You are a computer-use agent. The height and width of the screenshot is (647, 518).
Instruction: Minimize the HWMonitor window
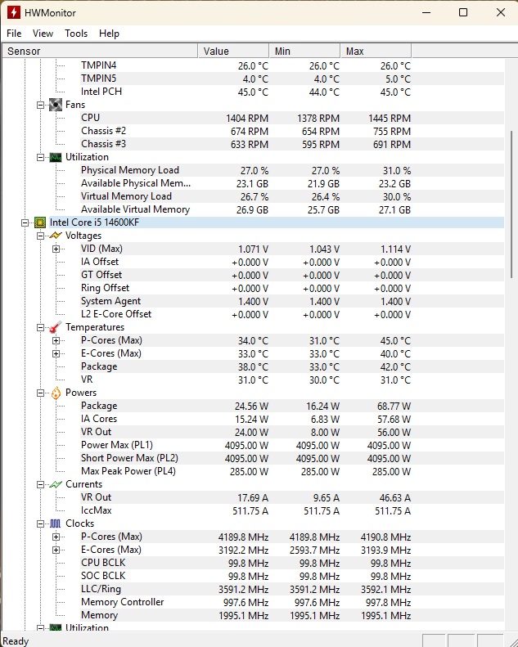[x=426, y=12]
